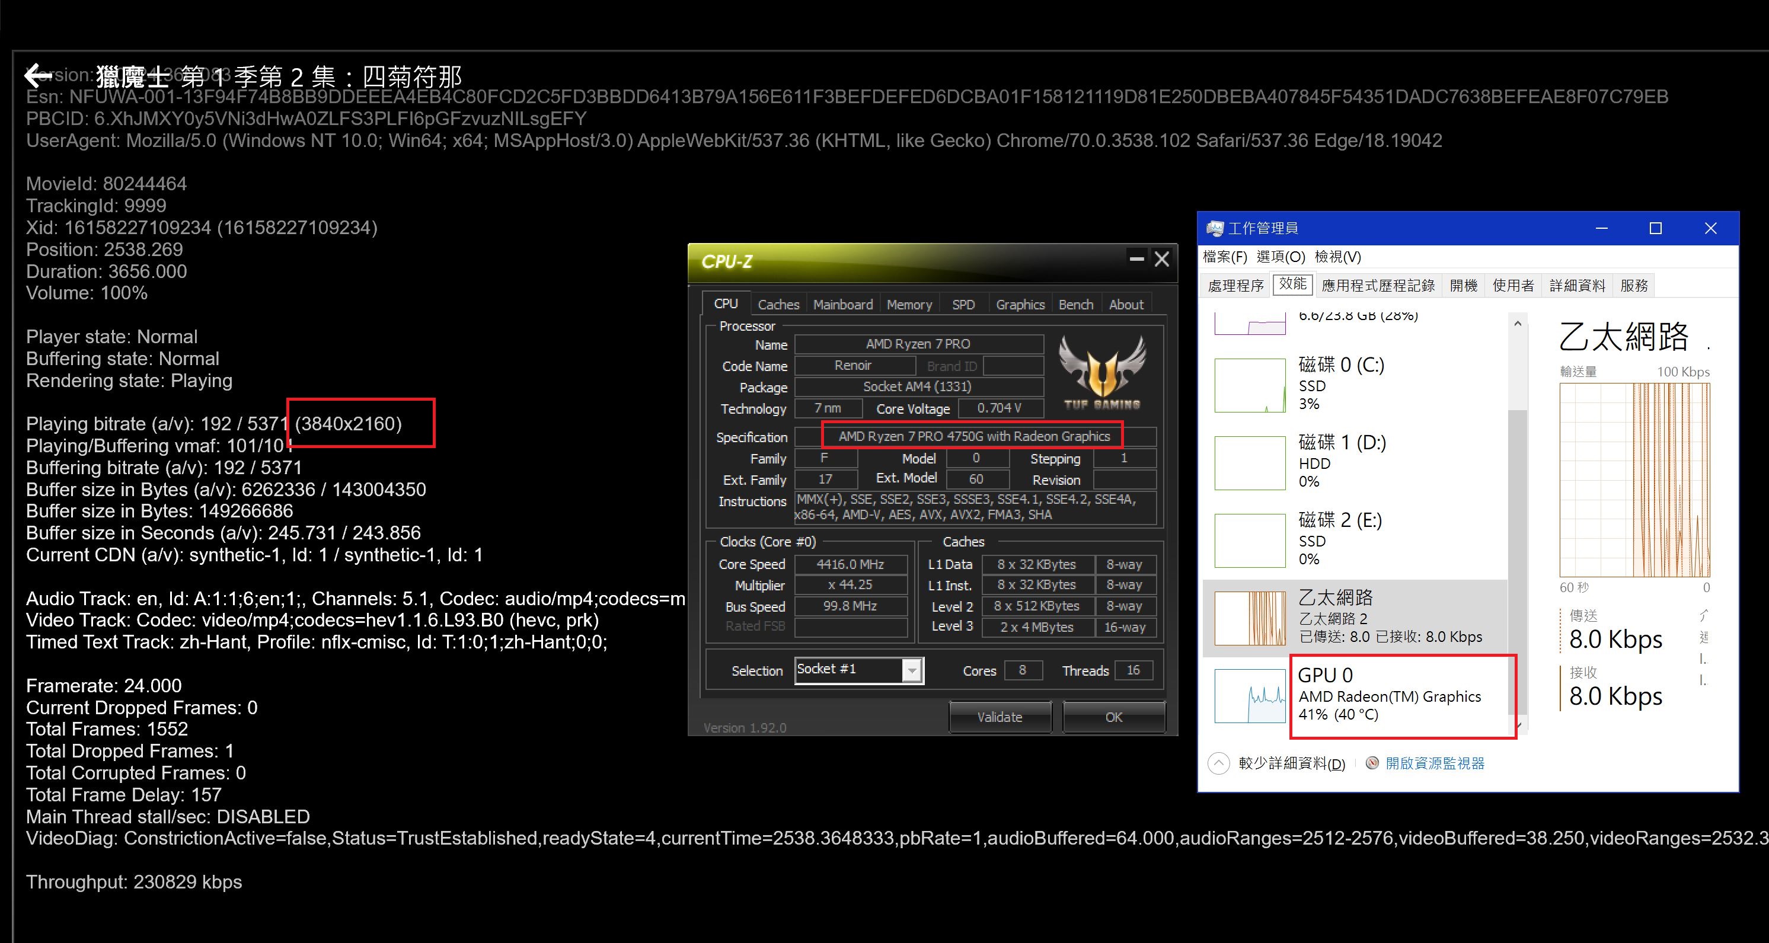Click the TUF Gaming logo in CPU-Z
This screenshot has height=943, width=1769.
[x=1102, y=373]
